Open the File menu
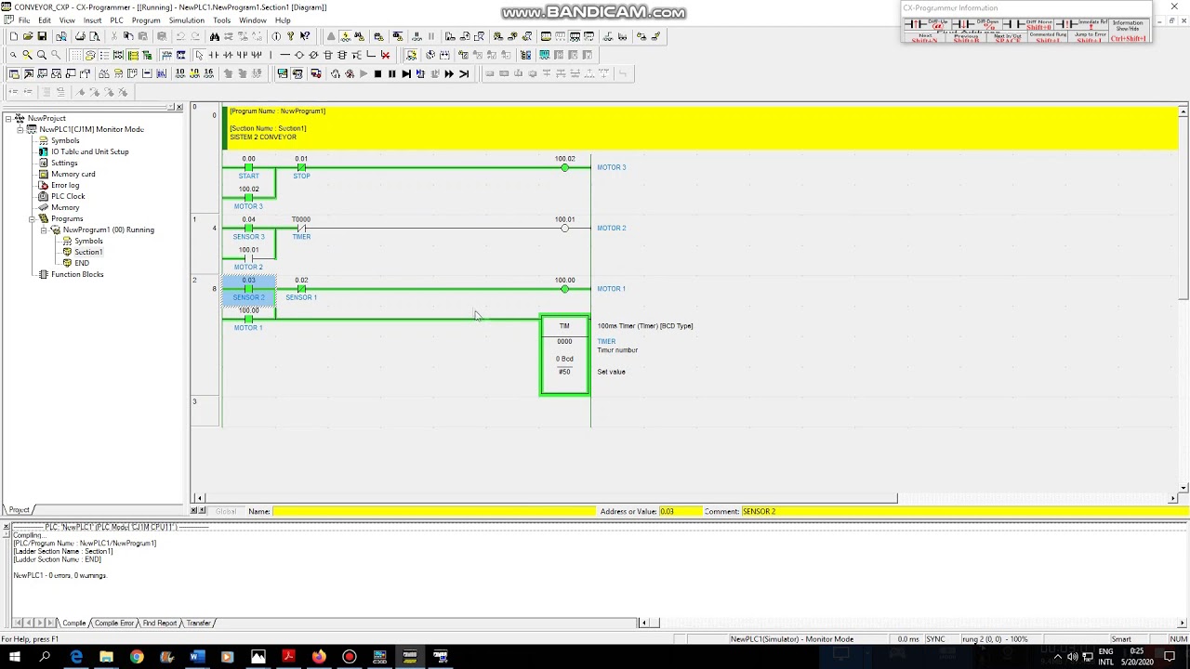 pyautogui.click(x=23, y=20)
